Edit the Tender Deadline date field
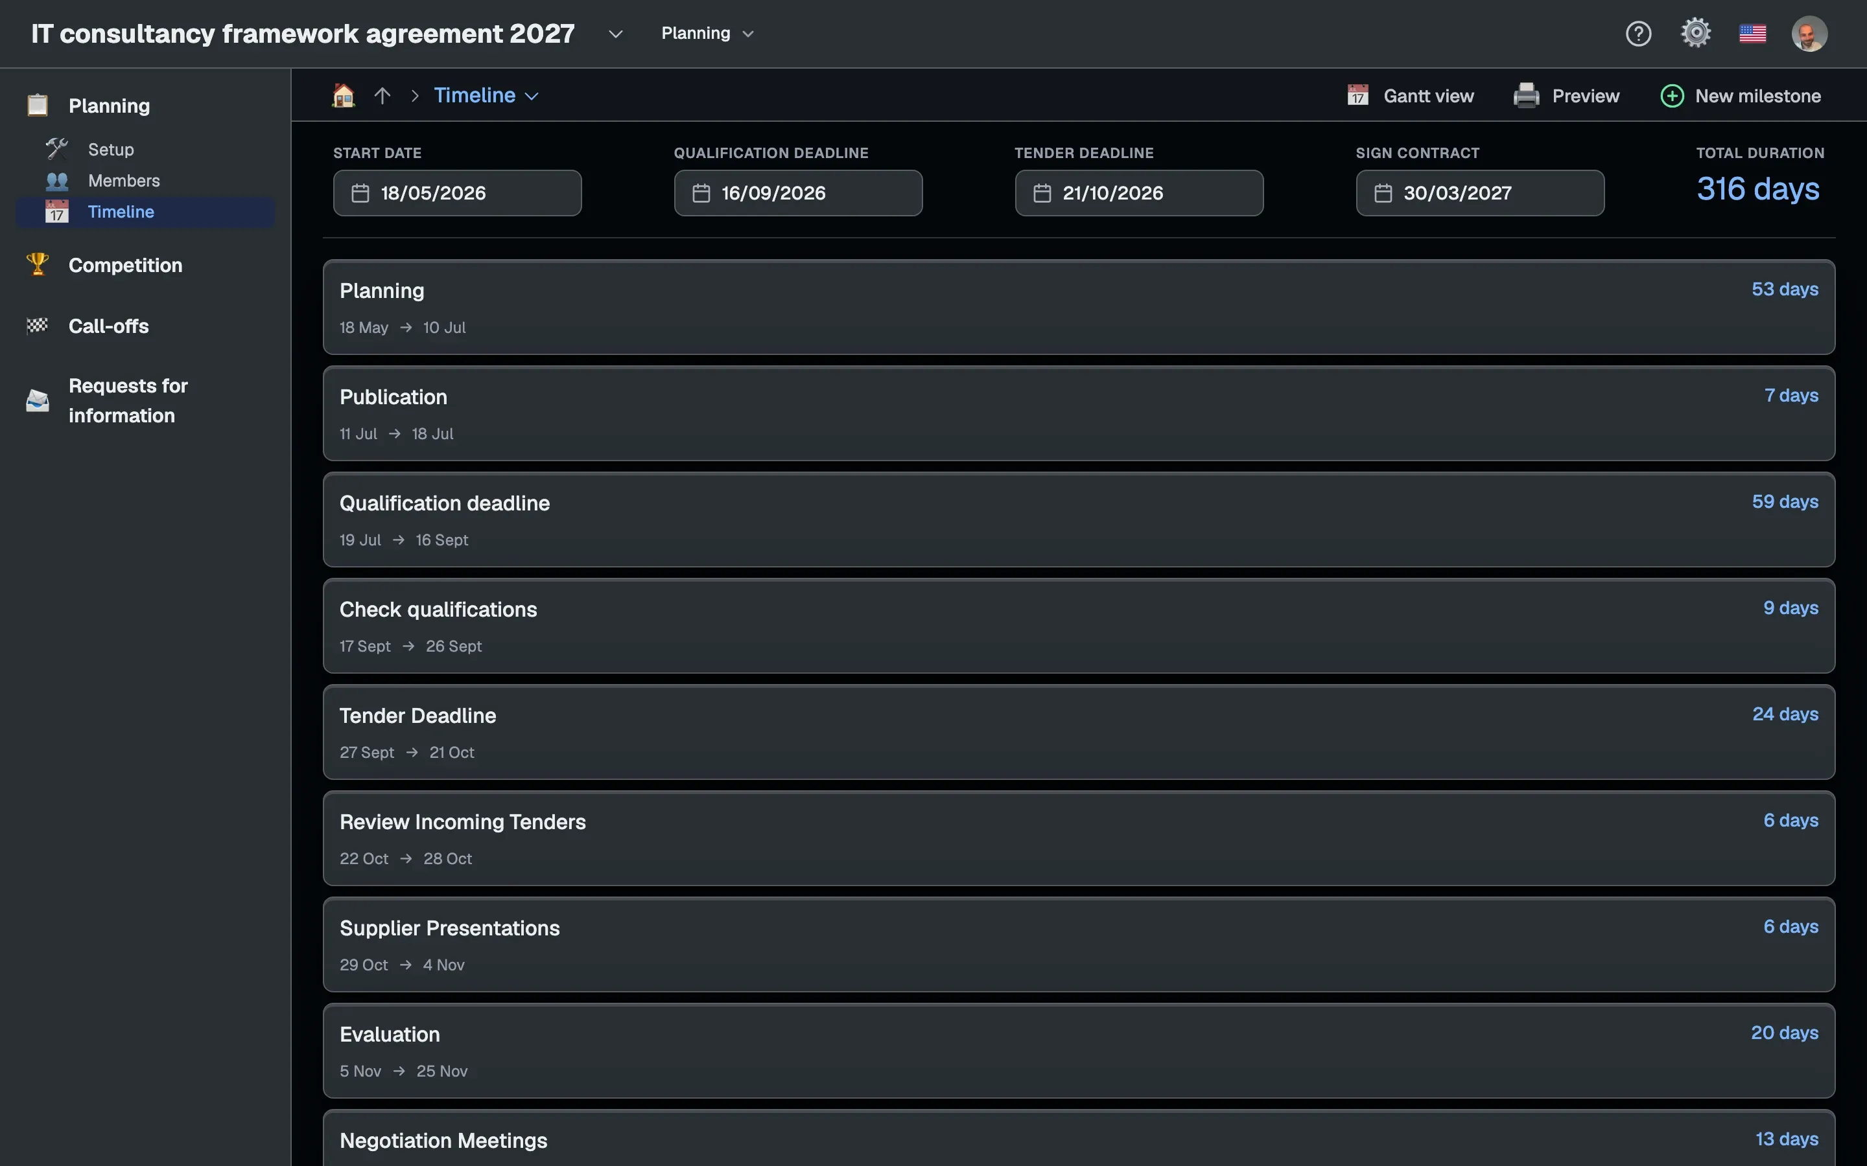 tap(1139, 193)
